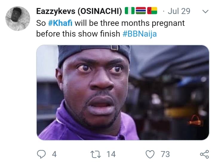Open the attached photo of shocked man
The width and height of the screenshot is (215, 163).
123,93
